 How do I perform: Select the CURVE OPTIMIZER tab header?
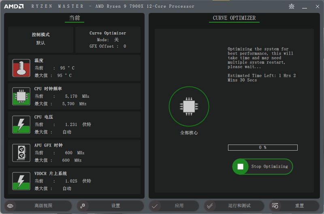(x=234, y=18)
